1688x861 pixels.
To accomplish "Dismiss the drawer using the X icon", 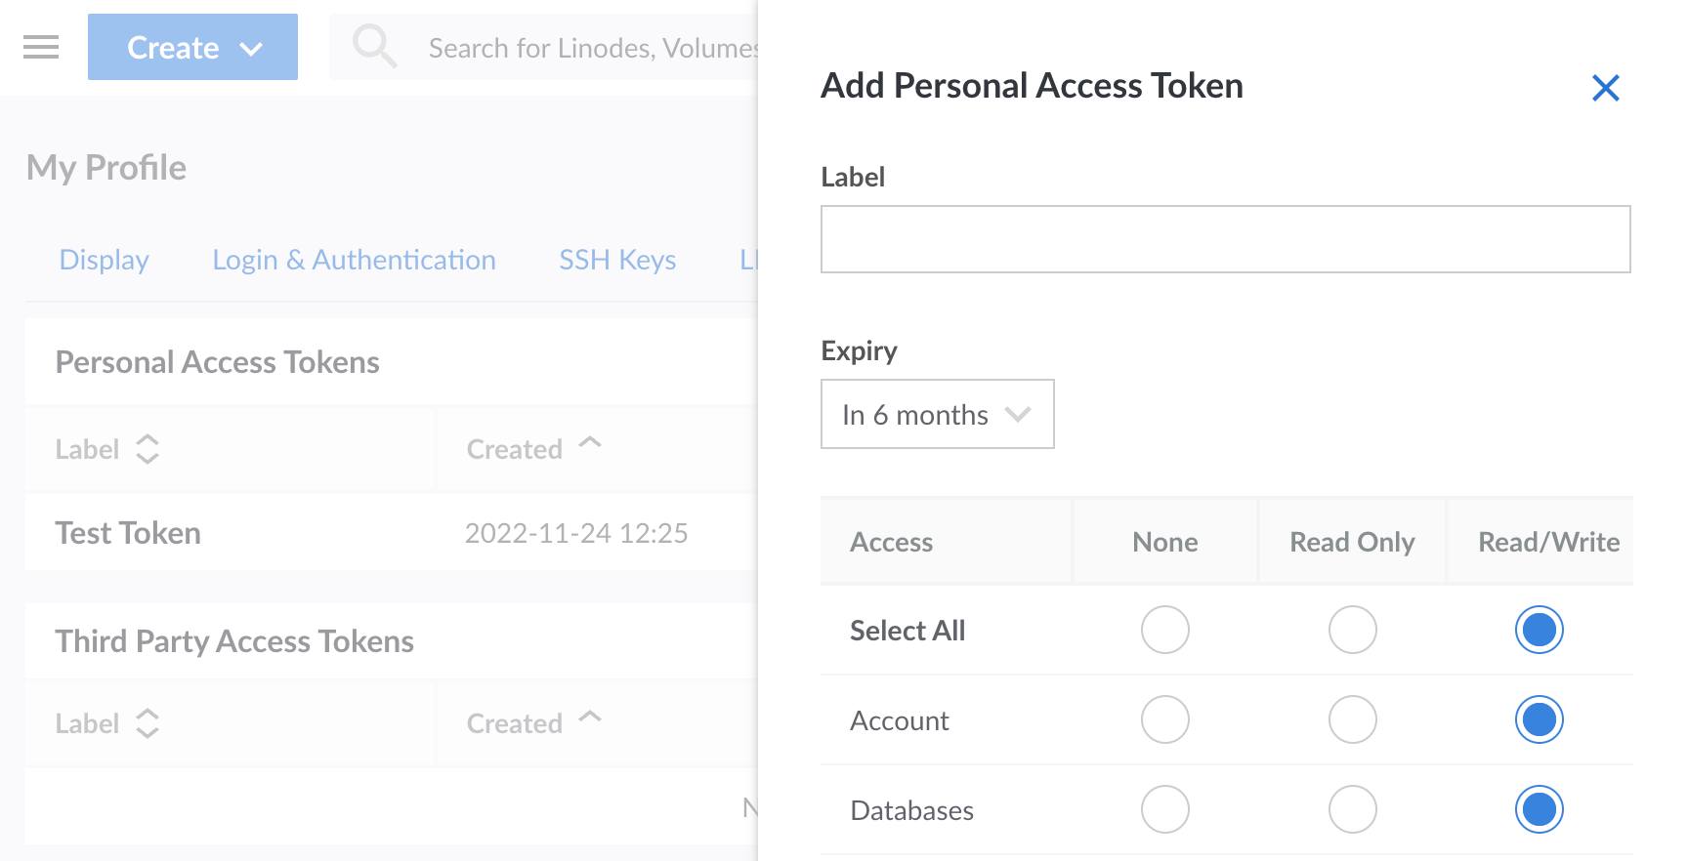I will coord(1607,87).
